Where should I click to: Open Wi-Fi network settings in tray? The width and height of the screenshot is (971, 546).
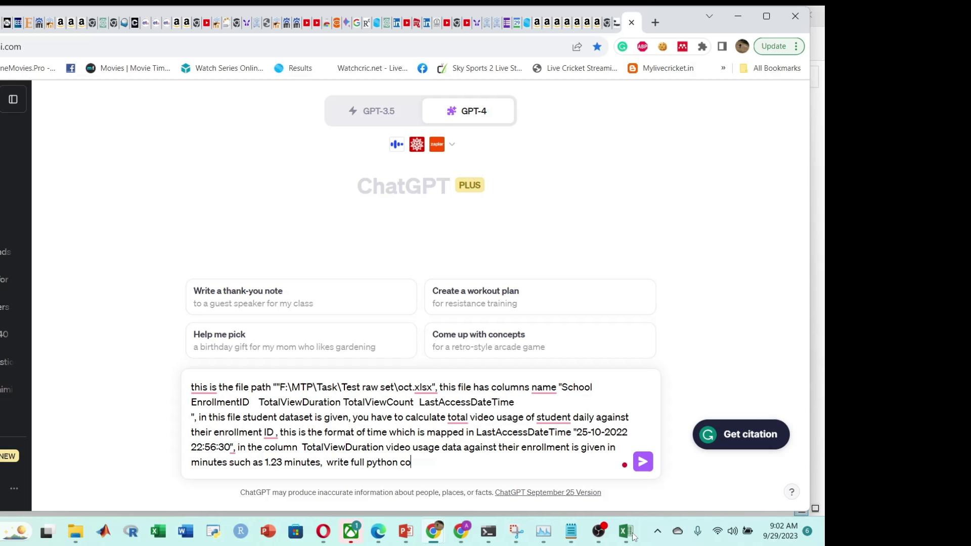pos(717,531)
